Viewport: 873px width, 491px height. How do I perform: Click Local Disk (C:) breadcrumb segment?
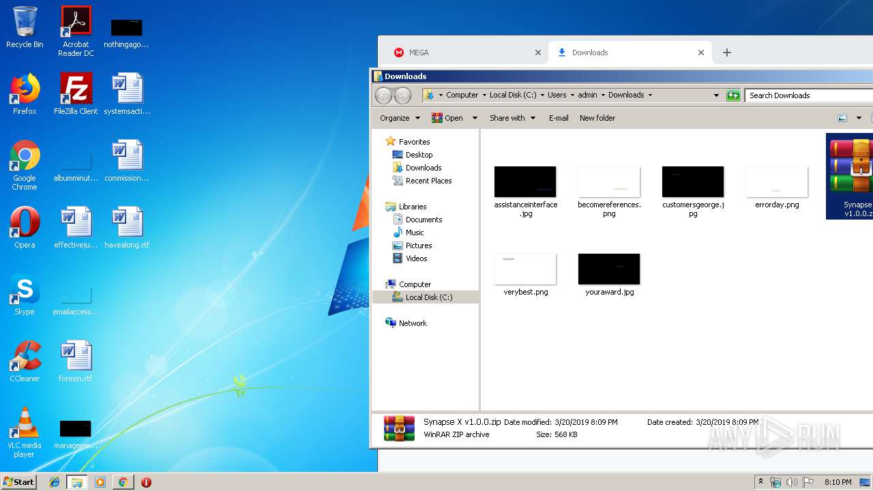(513, 95)
